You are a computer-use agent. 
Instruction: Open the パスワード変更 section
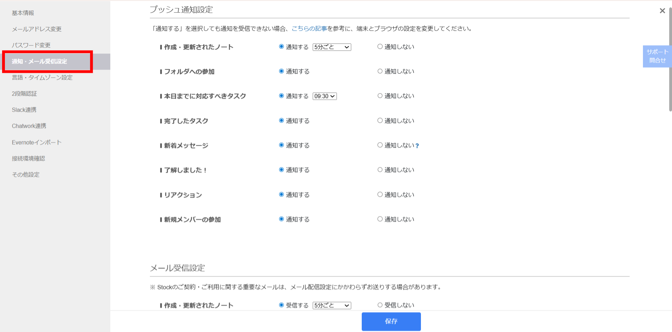tap(31, 45)
